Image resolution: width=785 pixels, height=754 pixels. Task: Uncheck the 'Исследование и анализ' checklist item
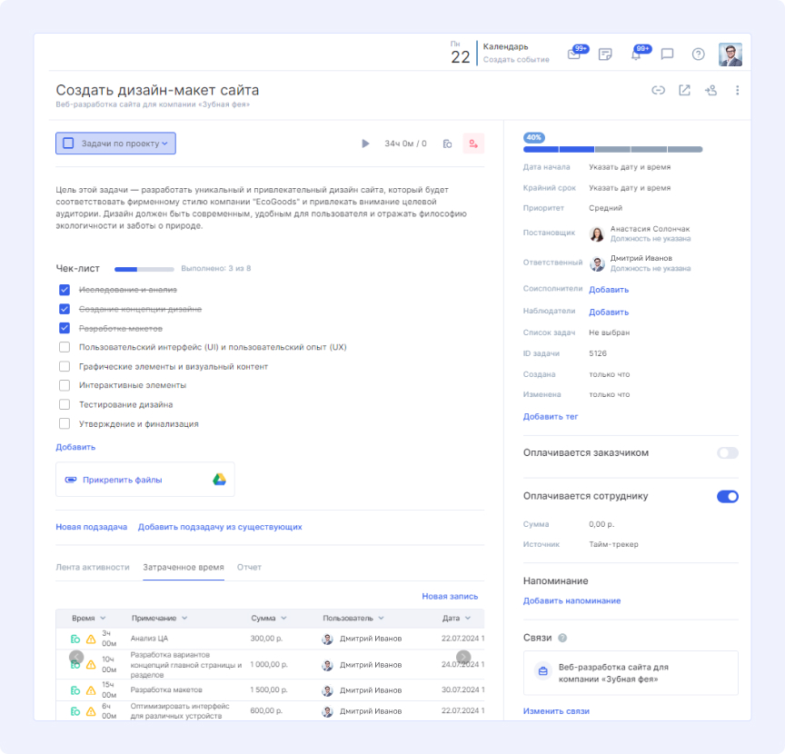tap(65, 290)
